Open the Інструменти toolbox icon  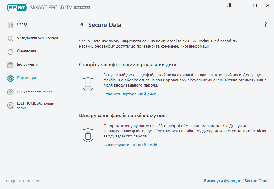[x=10, y=65]
